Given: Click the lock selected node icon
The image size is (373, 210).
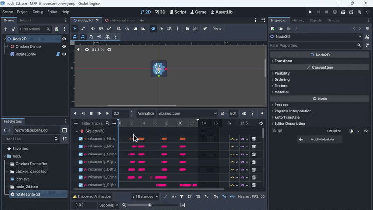Looking at the screenshot, I should (187, 28).
